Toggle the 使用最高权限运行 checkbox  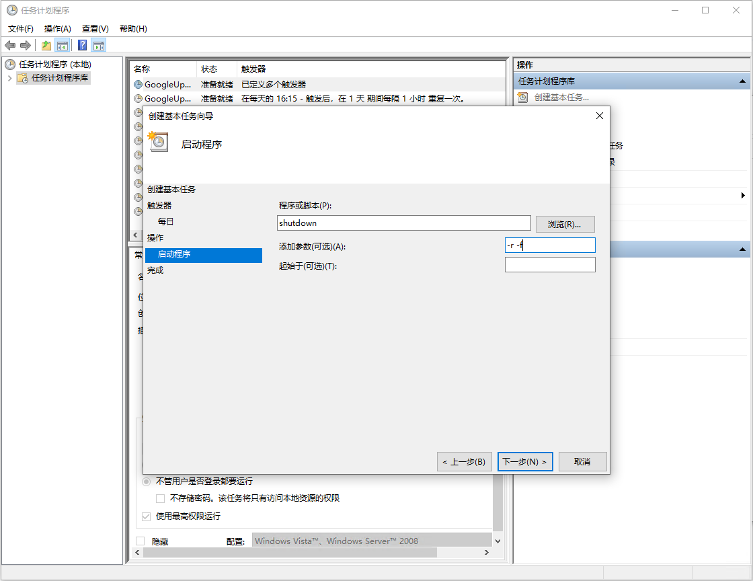click(147, 516)
